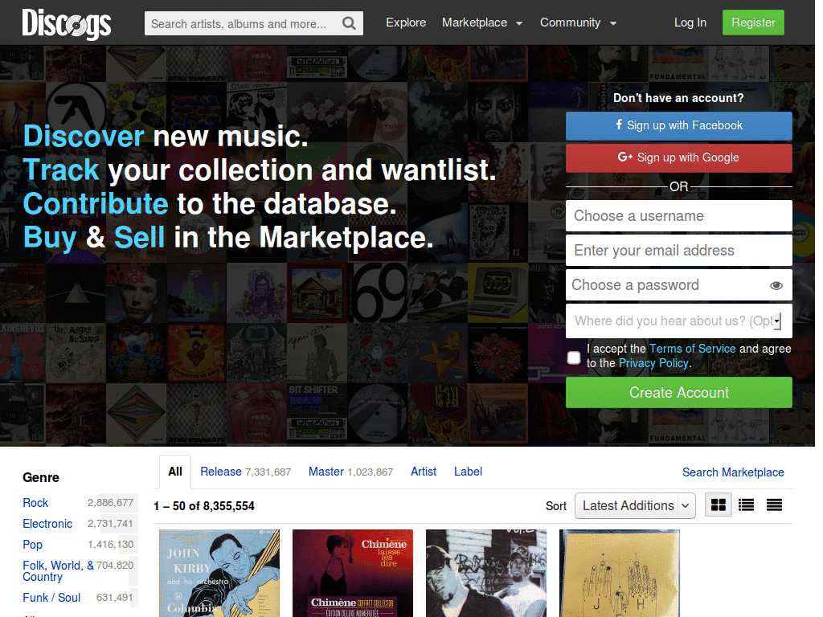Image resolution: width=823 pixels, height=617 pixels.
Task: Open the Chimène album cover
Action: (x=353, y=573)
